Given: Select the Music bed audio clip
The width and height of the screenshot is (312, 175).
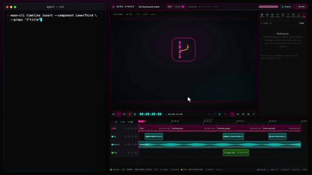Looking at the screenshot, I should [x=220, y=145].
